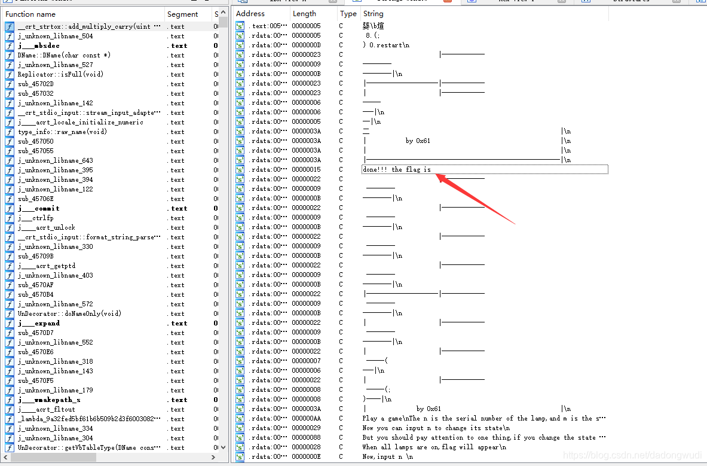Viewport: 707px width, 466px height.
Task: Sort strings by Type column header
Action: pyautogui.click(x=348, y=14)
